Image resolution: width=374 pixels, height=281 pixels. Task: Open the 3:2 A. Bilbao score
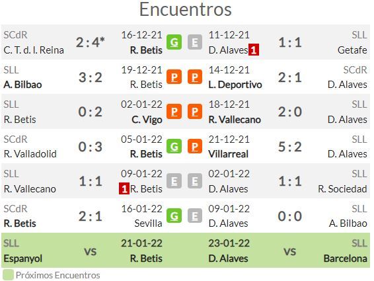tap(91, 77)
